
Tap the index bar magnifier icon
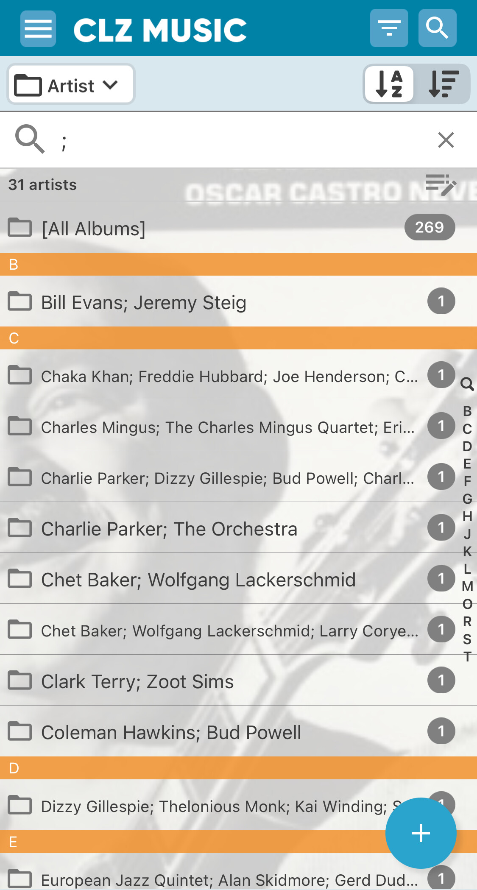point(467,384)
